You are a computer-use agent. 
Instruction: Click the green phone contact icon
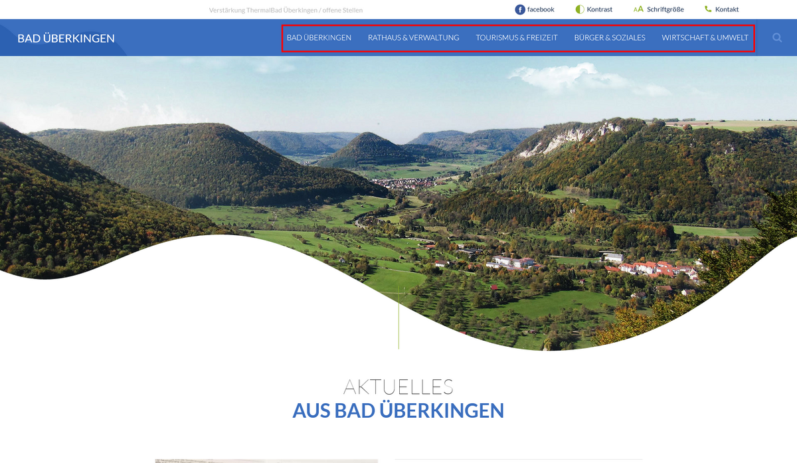[x=708, y=9]
